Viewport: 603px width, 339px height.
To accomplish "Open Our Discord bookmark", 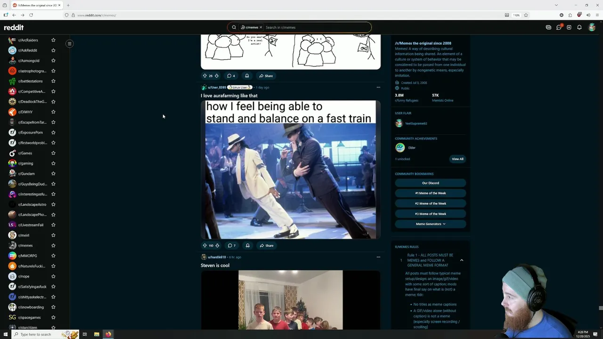I will click(x=431, y=183).
